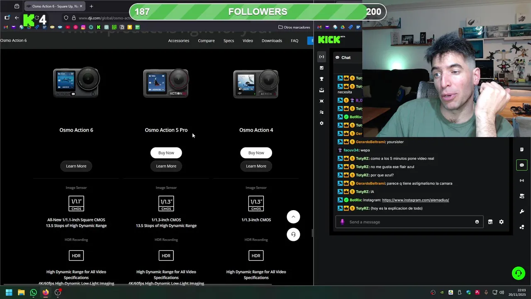Click the scroll-to-top arrow button

pos(293,217)
